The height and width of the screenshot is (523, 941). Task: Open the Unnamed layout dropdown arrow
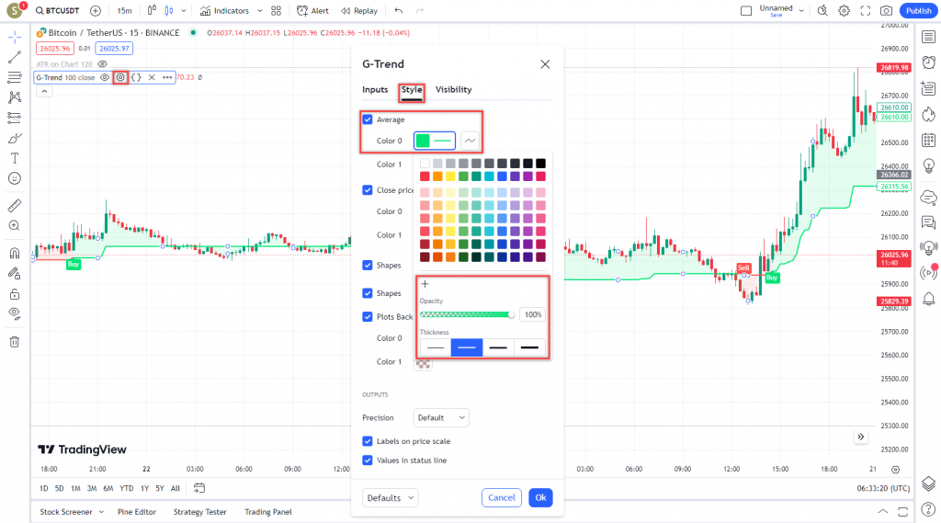coord(801,11)
